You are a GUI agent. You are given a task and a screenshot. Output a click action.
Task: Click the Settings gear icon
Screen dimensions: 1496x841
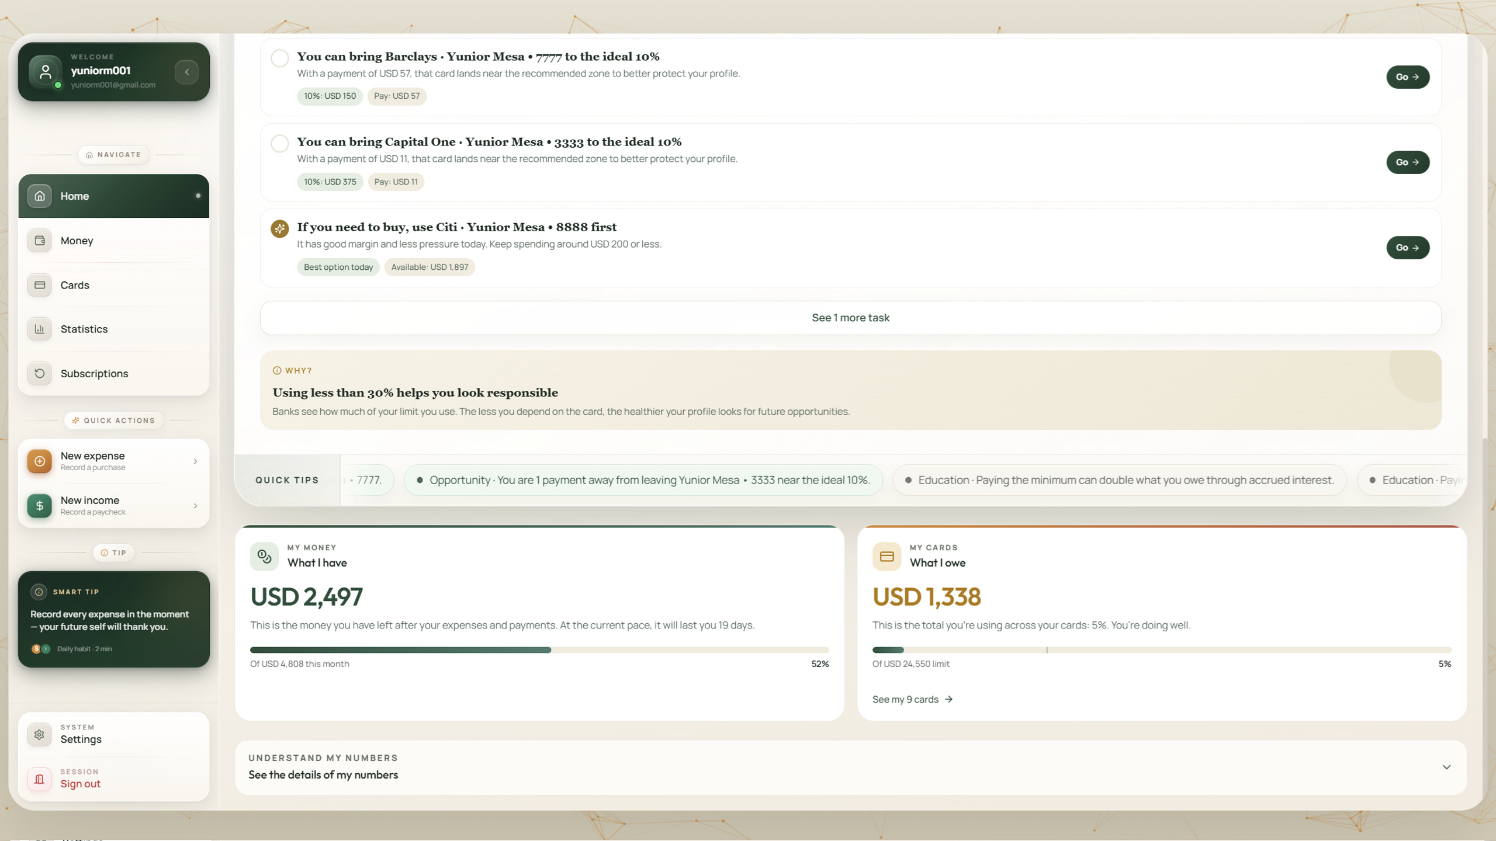point(40,735)
